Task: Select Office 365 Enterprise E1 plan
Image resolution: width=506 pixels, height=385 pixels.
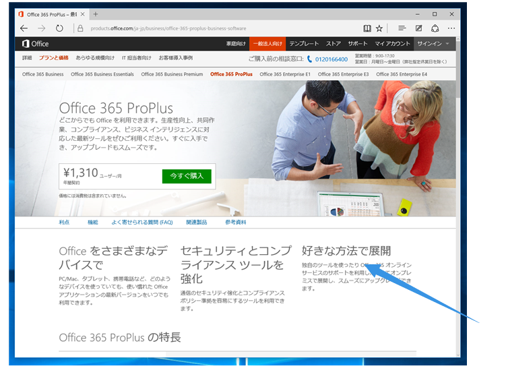Action: pos(285,74)
